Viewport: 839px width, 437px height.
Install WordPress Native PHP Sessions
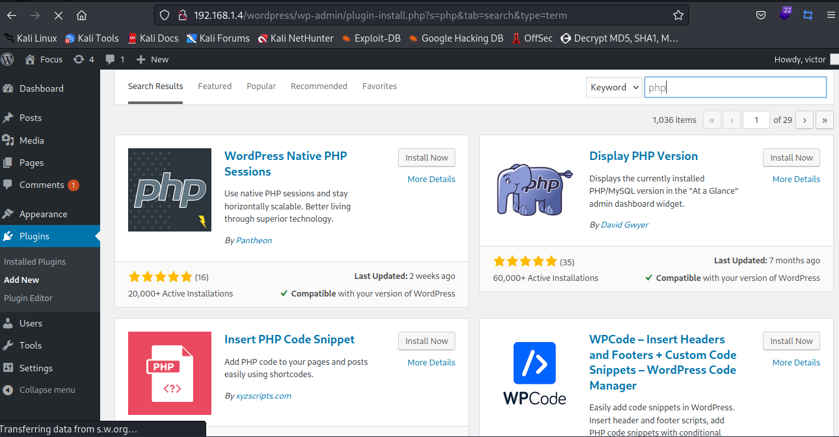pos(427,157)
